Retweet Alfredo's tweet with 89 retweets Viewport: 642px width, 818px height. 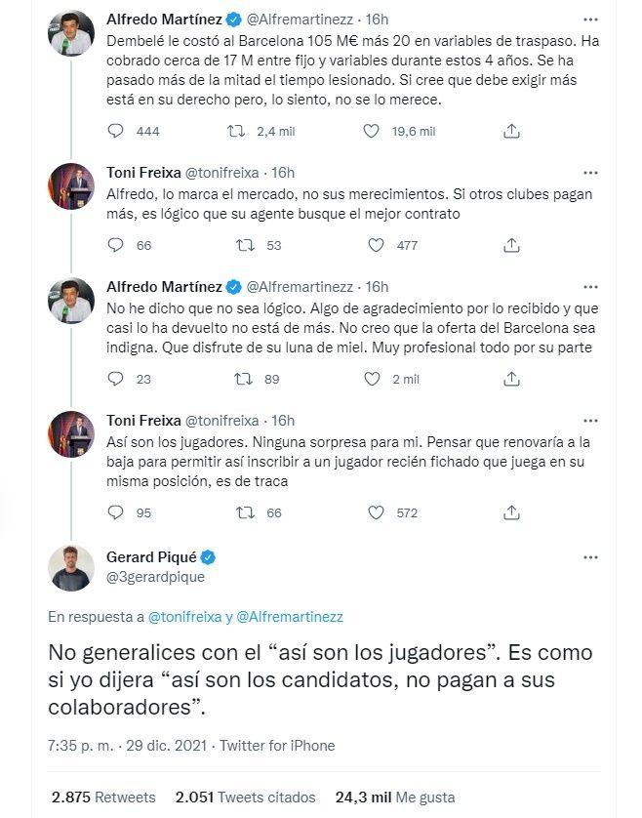click(238, 379)
